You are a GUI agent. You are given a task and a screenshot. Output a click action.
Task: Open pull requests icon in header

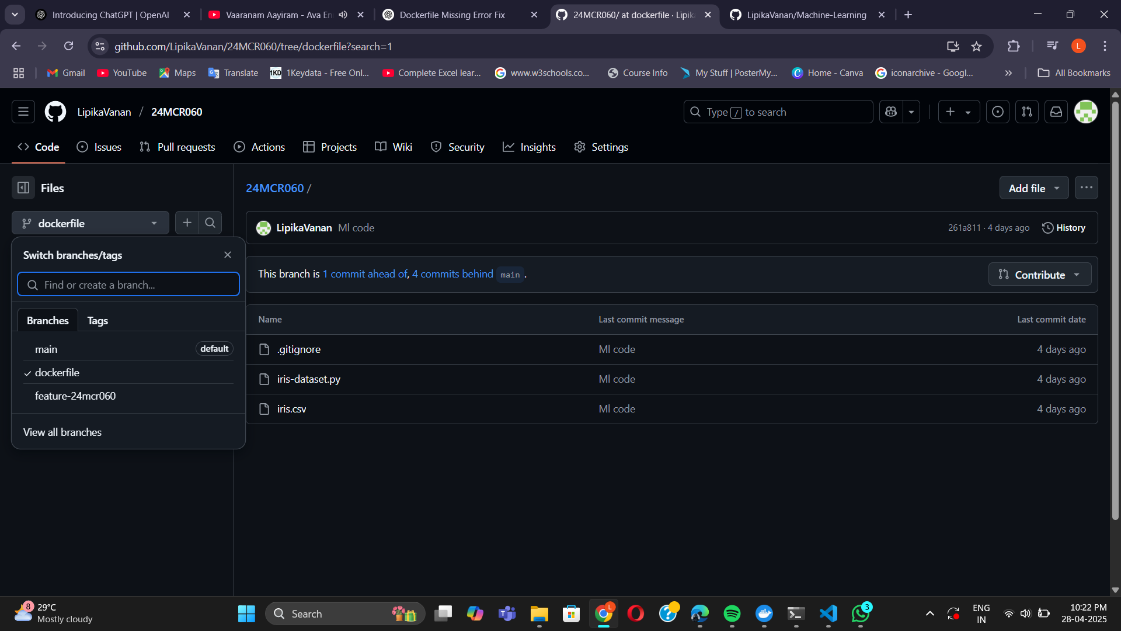click(x=1027, y=112)
